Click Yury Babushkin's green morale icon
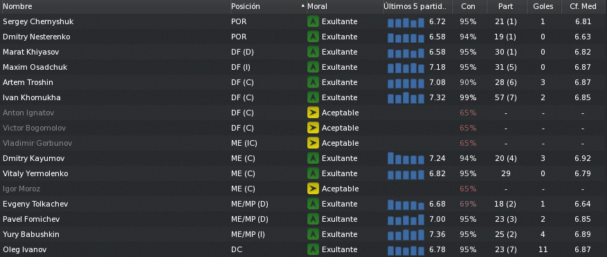 click(x=313, y=234)
